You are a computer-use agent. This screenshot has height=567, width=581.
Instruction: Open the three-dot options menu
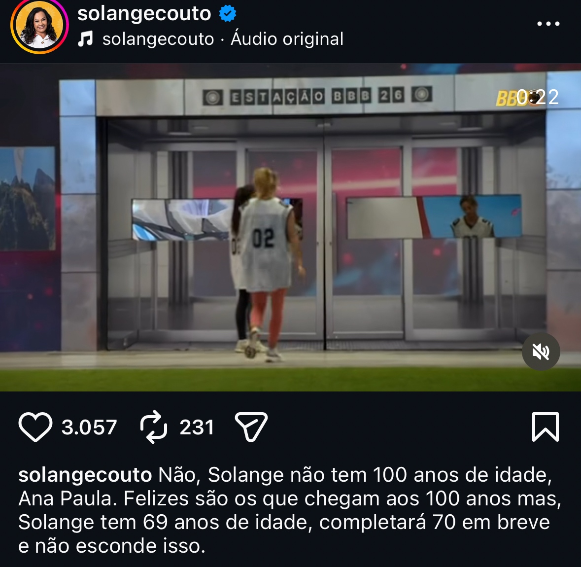point(548,23)
